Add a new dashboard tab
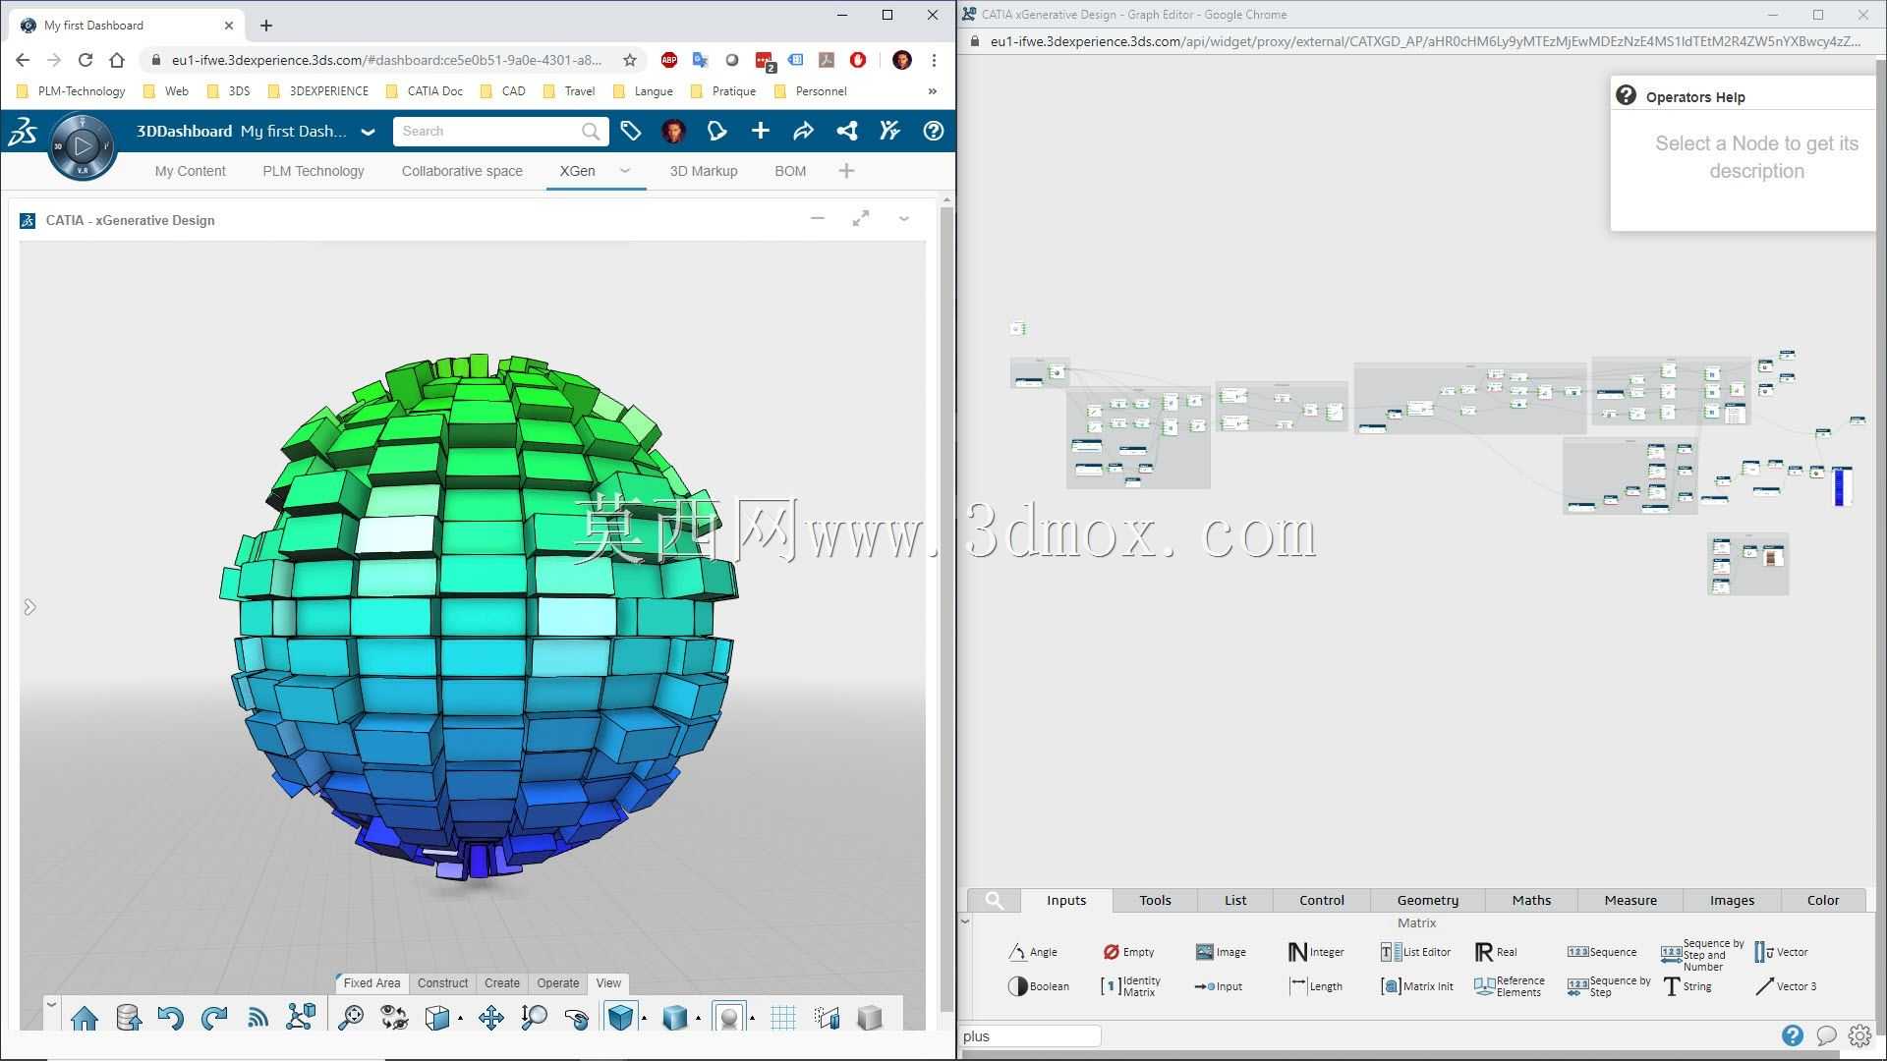The image size is (1887, 1061). [x=846, y=171]
